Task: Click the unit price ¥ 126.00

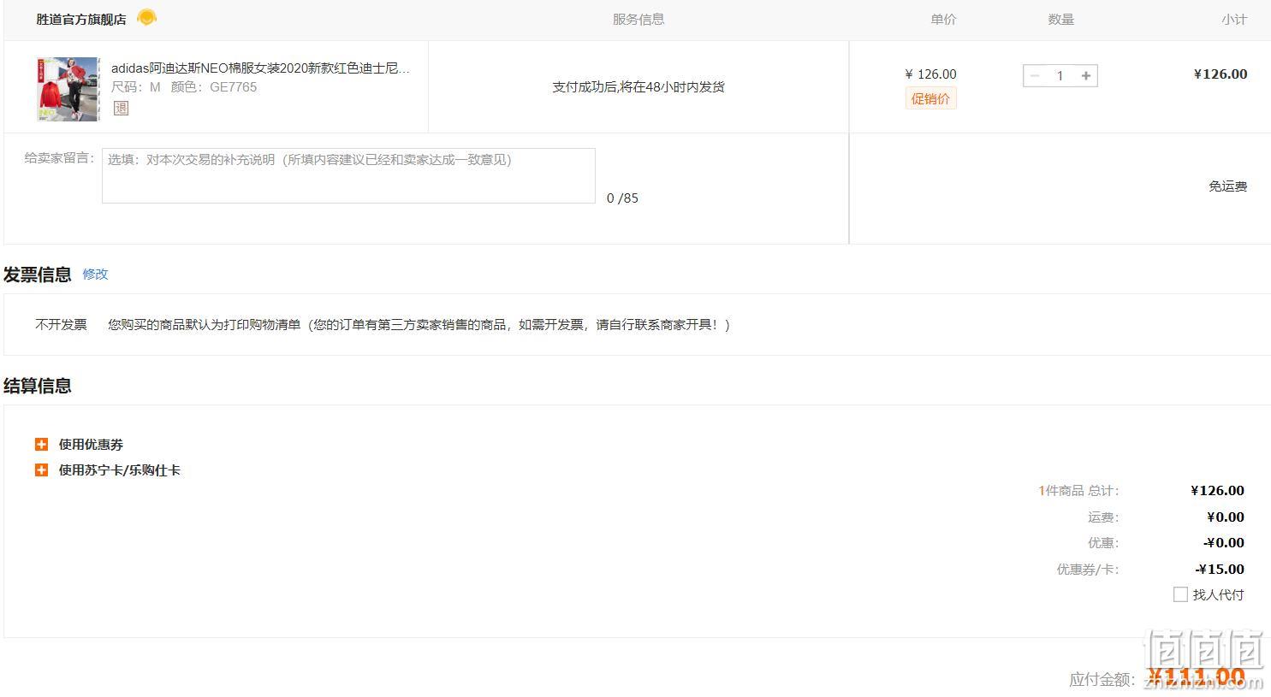Action: 930,74
